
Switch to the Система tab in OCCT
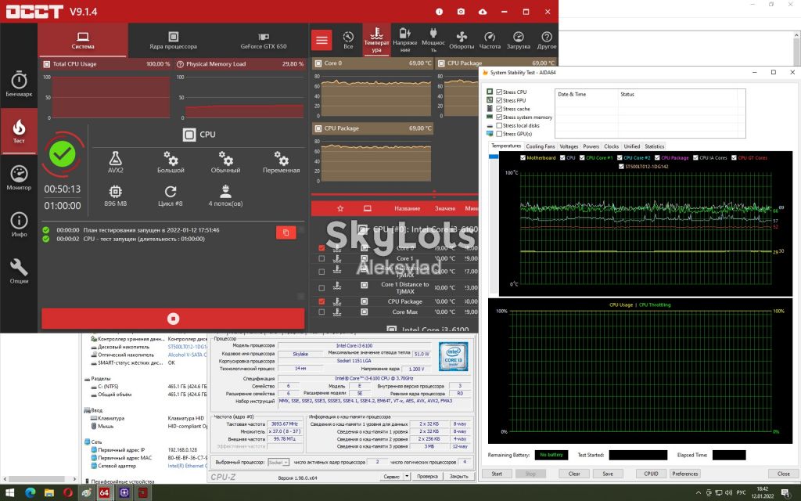(x=83, y=40)
